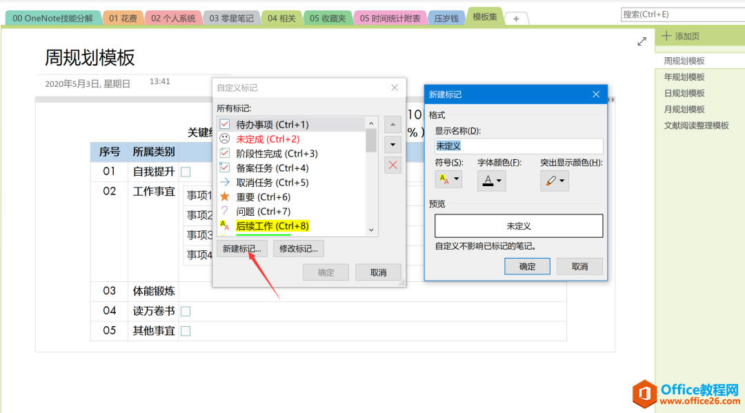Click the up arrow to reorder tags
This screenshot has height=413, width=745.
tap(392, 124)
